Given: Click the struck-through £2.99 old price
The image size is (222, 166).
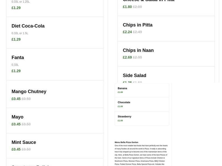Looking at the screenshot, I should 137,57.
